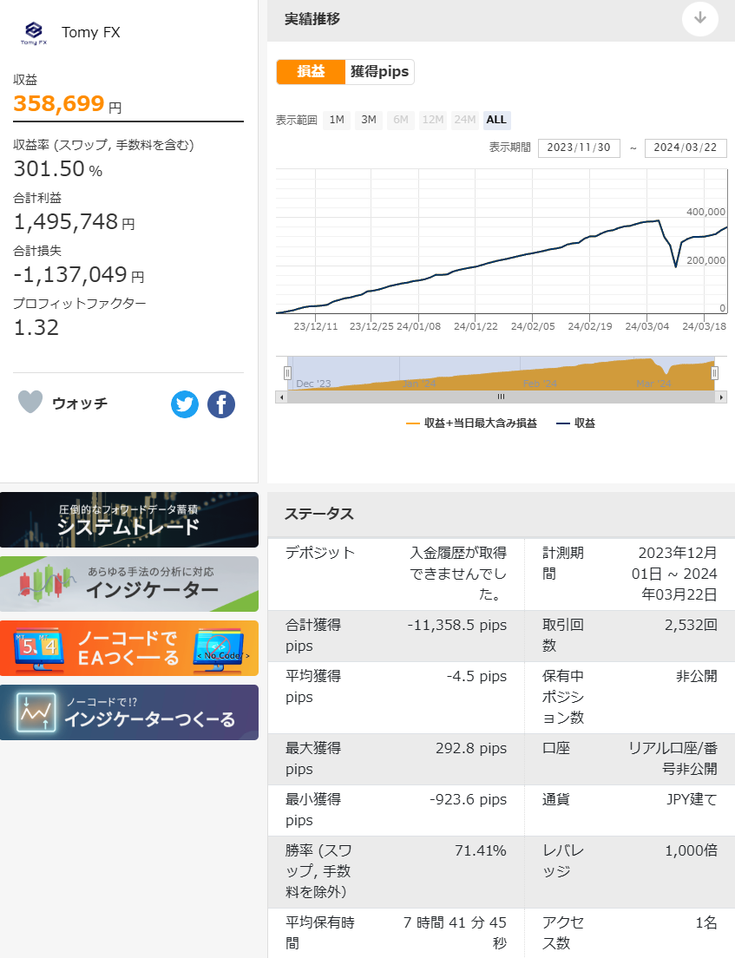Click profit value 358,699

pyautogui.click(x=59, y=103)
